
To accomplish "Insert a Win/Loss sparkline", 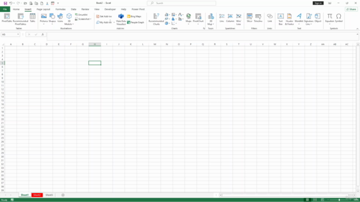I will [x=238, y=19].
